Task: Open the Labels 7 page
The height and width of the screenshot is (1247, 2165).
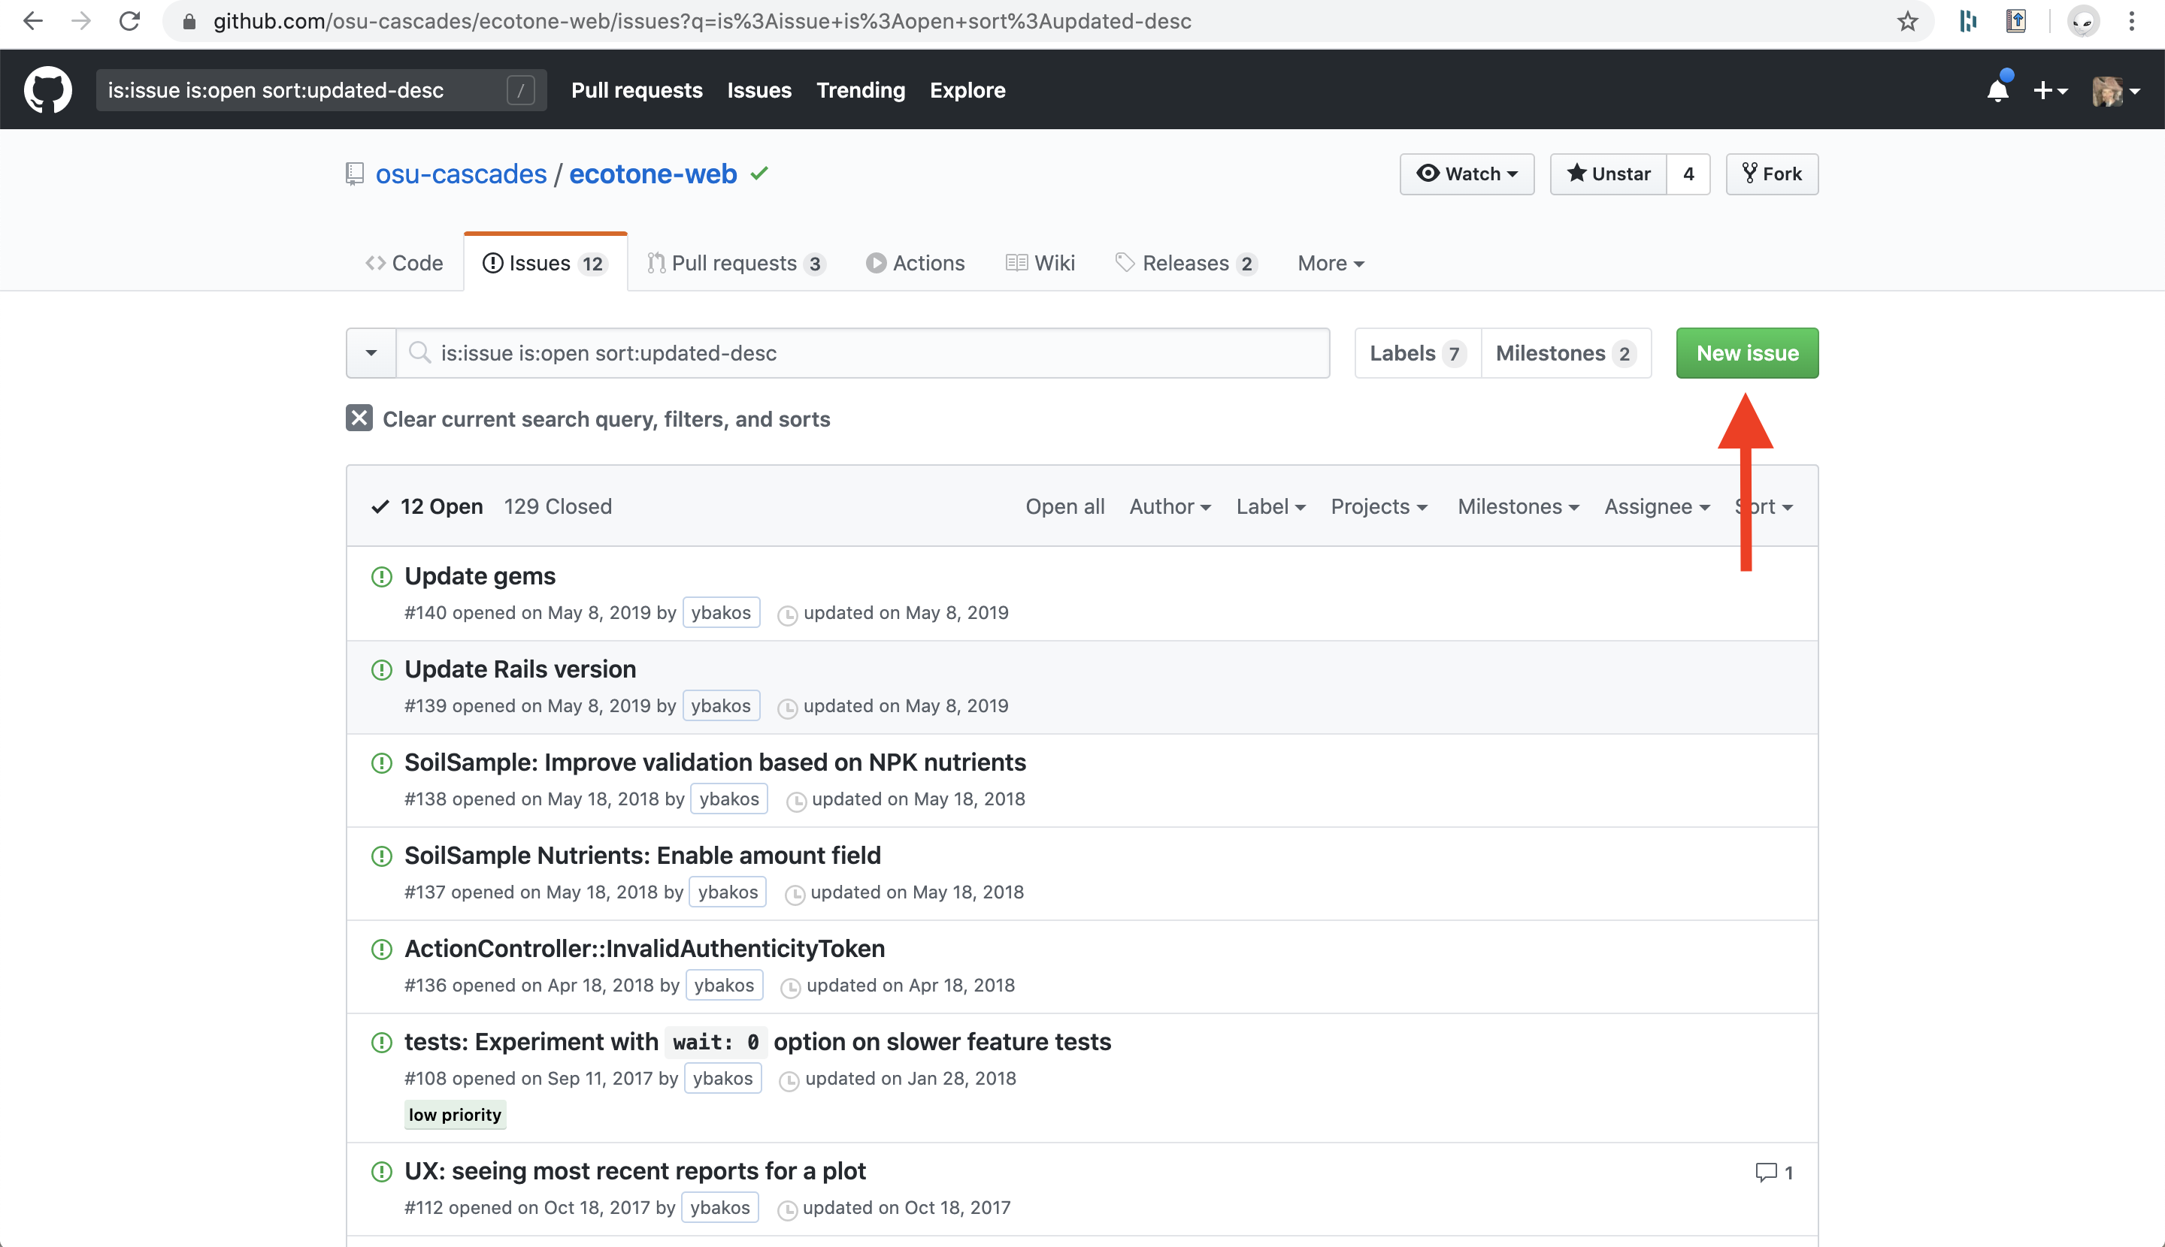Action: point(1418,353)
